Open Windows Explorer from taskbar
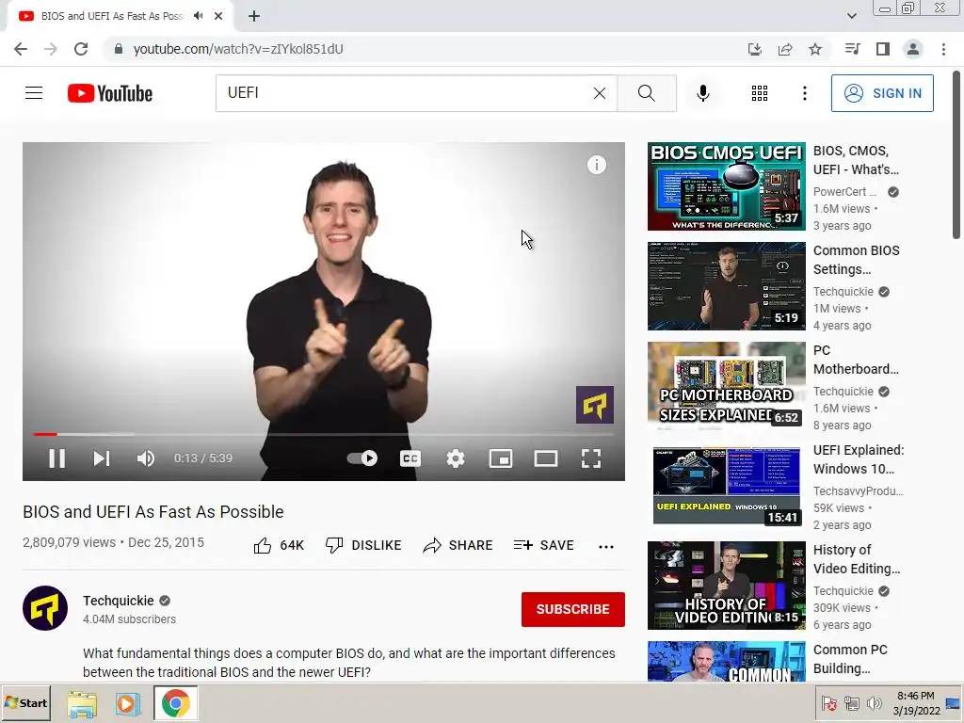This screenshot has height=723, width=964. pyautogui.click(x=82, y=703)
